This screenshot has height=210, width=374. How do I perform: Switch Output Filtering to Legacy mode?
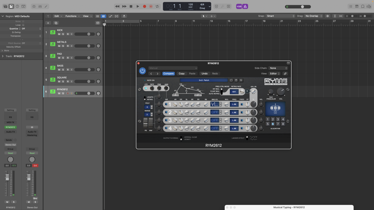point(182,140)
